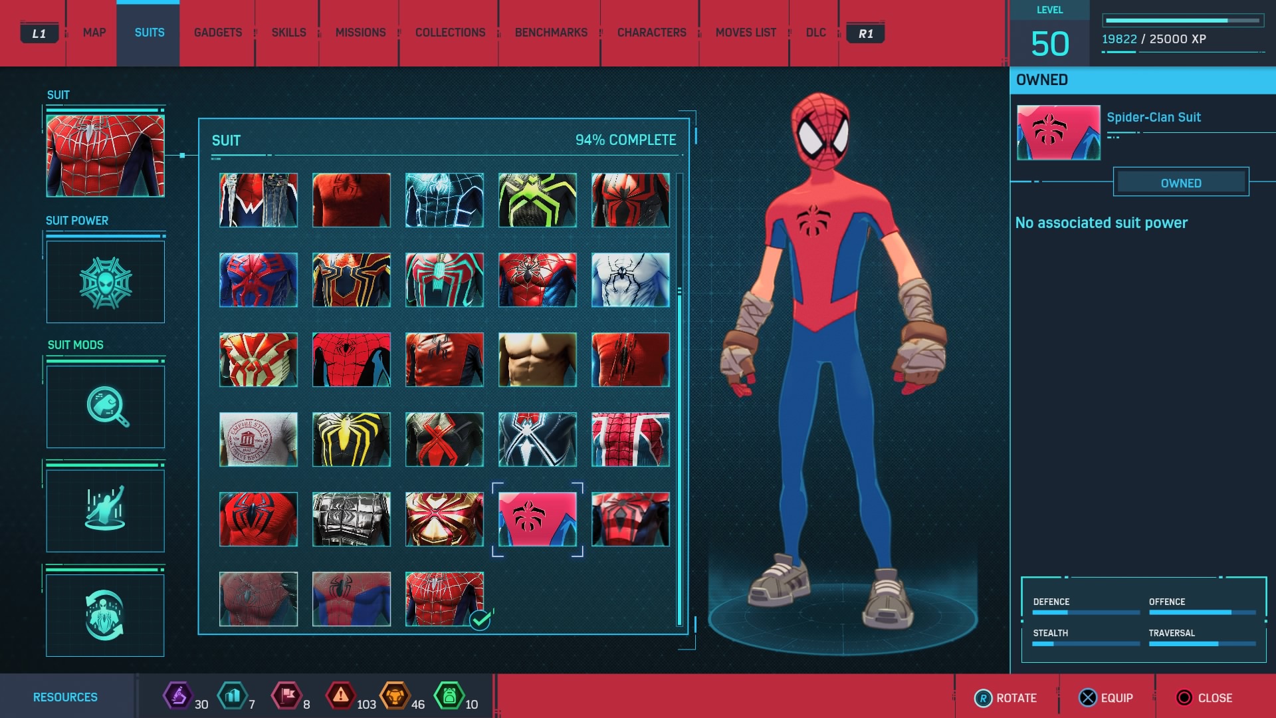The image size is (1276, 718).
Task: Select the teal-accented velocity suit
Action: (445, 280)
